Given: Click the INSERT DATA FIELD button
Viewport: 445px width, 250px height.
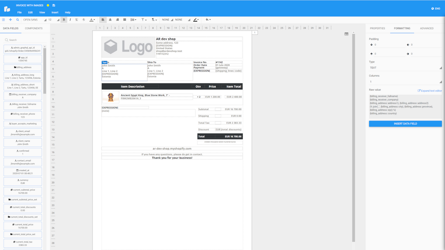Looking at the screenshot, I should (405, 123).
